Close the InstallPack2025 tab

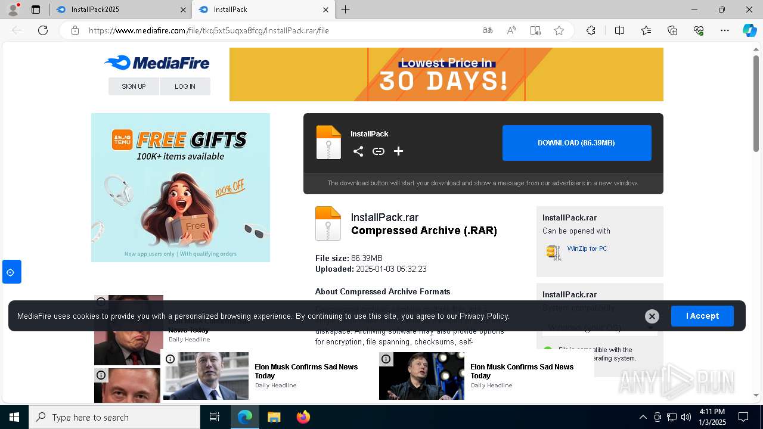(x=183, y=10)
